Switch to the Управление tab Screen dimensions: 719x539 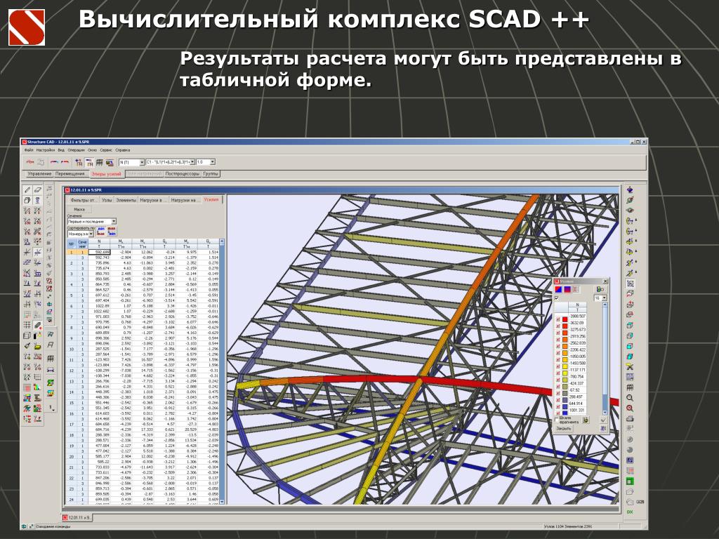tap(39, 174)
